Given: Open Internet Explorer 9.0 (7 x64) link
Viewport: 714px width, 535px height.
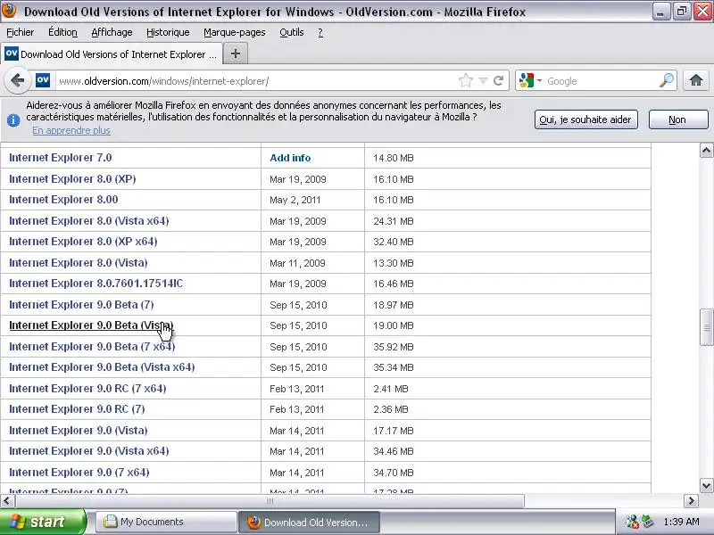Looking at the screenshot, I should coord(79,473).
